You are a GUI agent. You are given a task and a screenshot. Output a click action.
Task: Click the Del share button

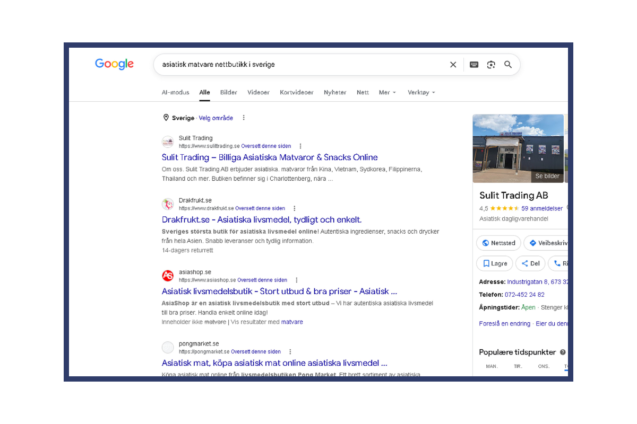click(530, 263)
